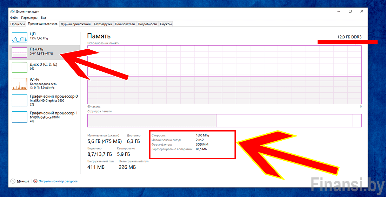Select the Wi-Fi activity graph thumbnail
Screen dimensions: 386x197
[19, 84]
